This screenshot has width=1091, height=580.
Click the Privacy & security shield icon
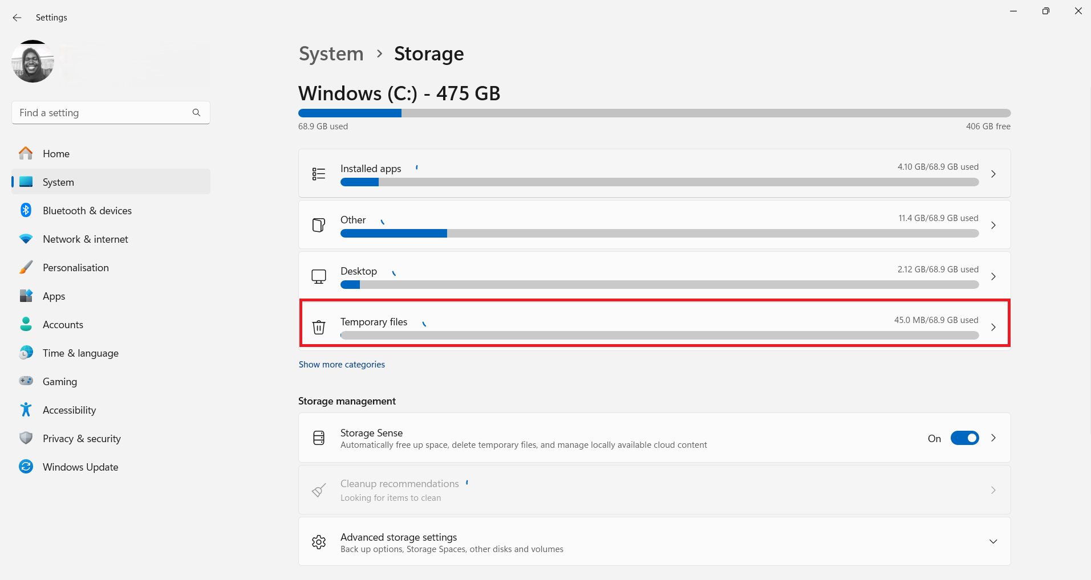click(26, 438)
